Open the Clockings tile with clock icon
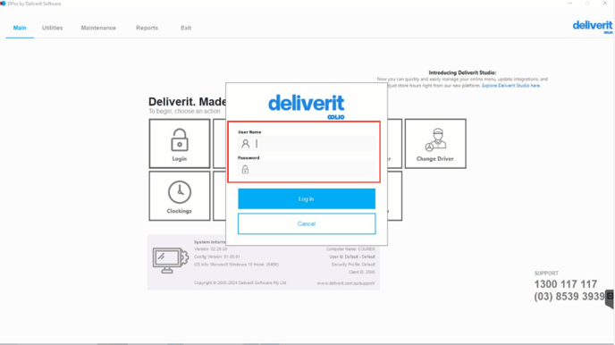Screen dimensions: 615x345 (x=180, y=196)
